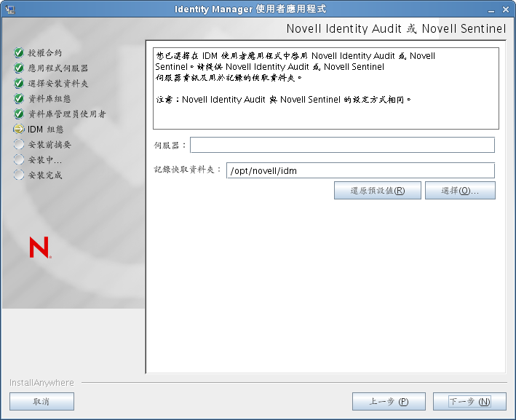Click the 伺服器： field label

(170, 146)
